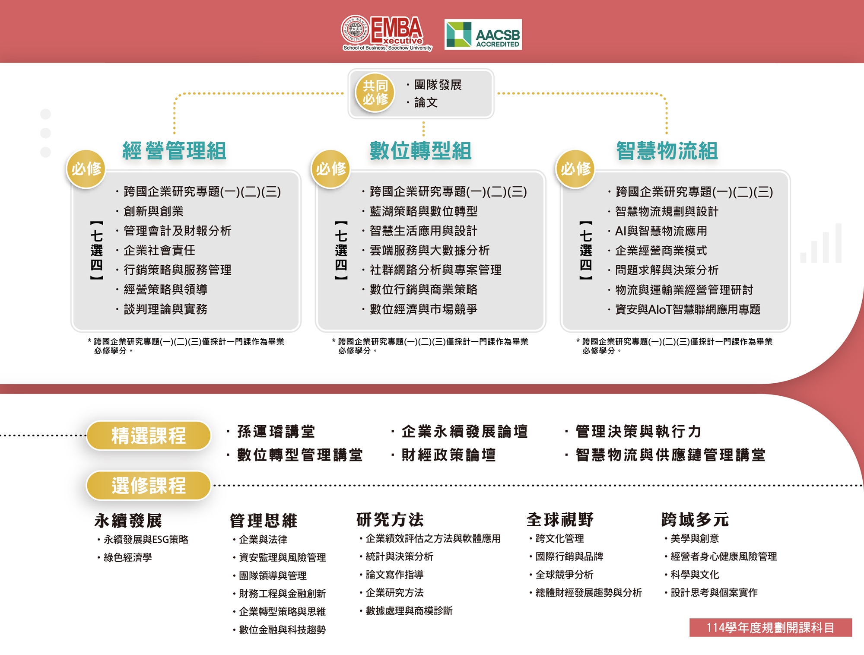Click the 【七選四】 label in 經營管理組 box

tap(96, 250)
